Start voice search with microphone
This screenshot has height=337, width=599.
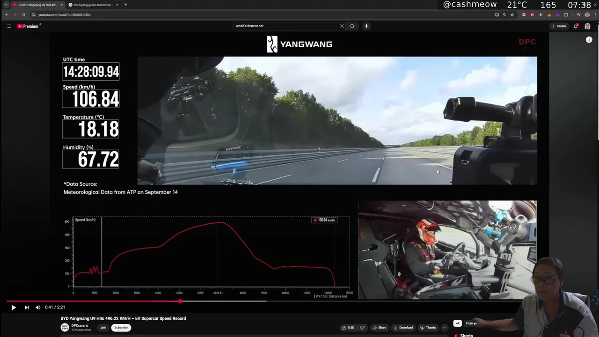366,26
